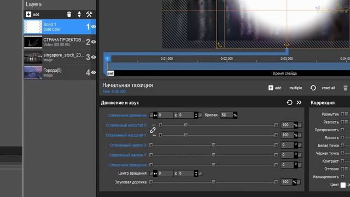Hide the Solid 1 layer
Screen dimensions: 350x197
[x=94, y=27]
